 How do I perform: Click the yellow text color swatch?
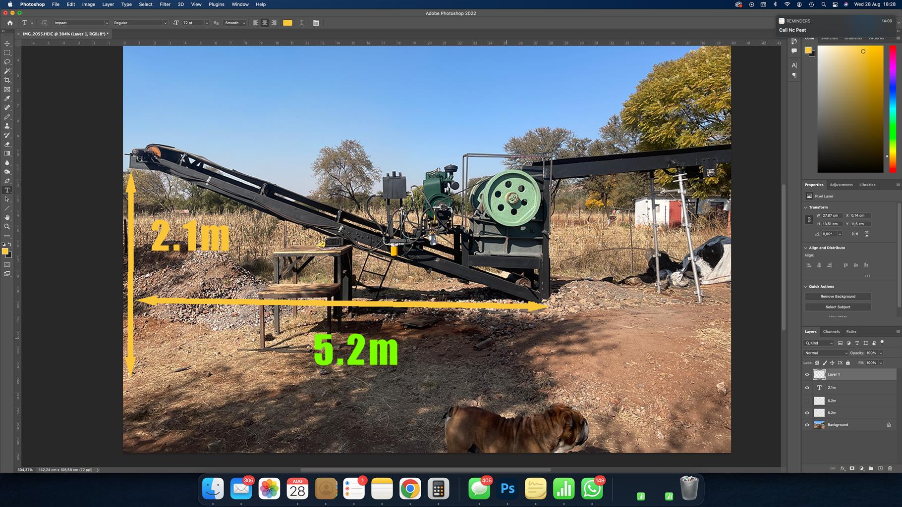(287, 23)
